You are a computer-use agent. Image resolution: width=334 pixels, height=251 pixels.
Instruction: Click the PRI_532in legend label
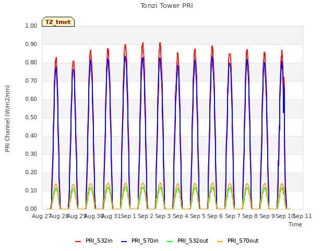tap(99, 241)
